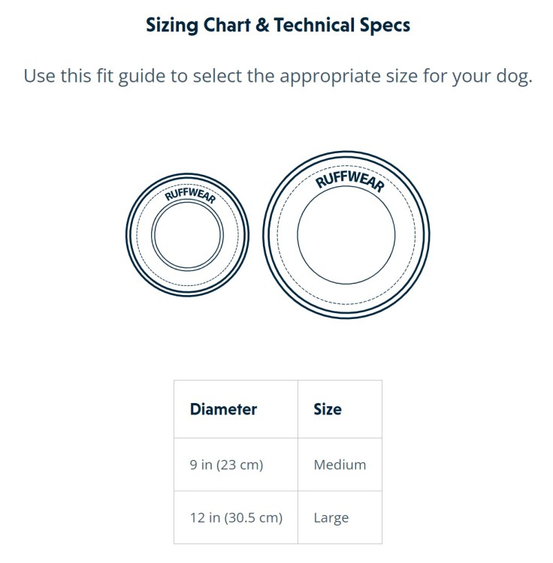Click the Sizing Chart & Technical Specs heading

point(278,25)
